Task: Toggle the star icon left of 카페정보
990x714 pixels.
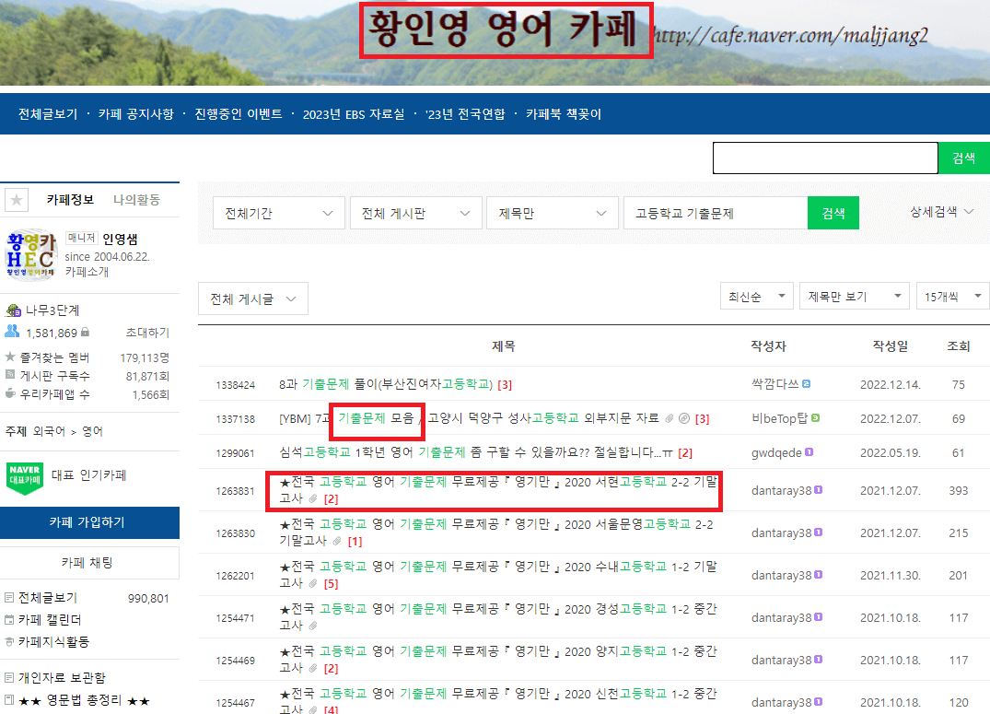Action: tap(16, 199)
